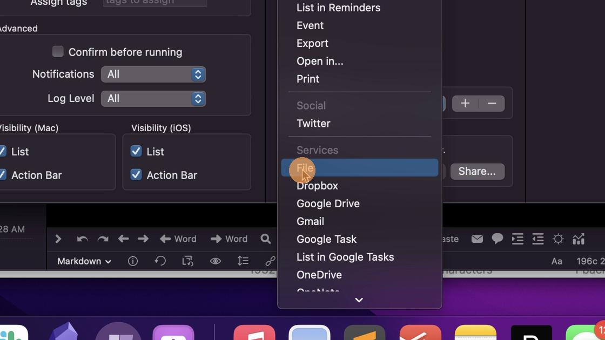Open the Obsidian app in the Dock
The image size is (605, 340).
click(63, 331)
